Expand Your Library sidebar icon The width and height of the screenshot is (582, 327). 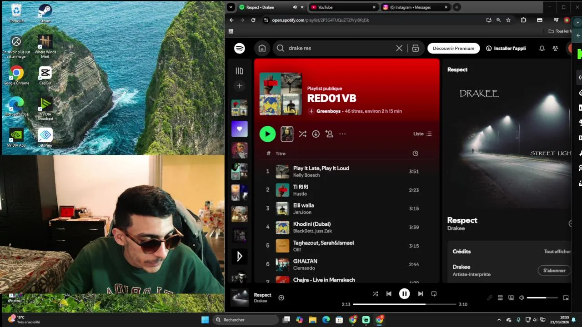tap(240, 71)
